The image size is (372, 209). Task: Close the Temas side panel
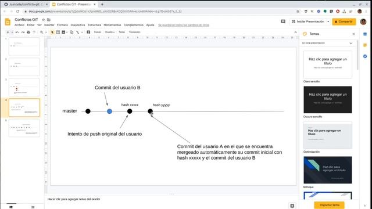(354, 34)
